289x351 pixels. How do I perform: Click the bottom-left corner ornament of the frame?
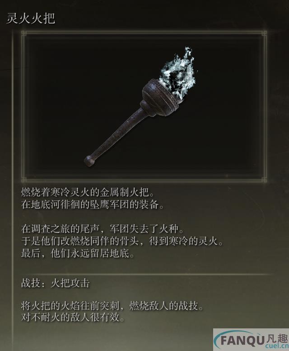point(24,180)
